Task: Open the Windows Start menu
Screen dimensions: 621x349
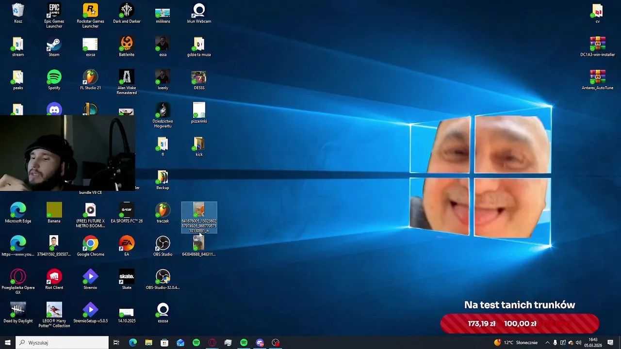Action: (8, 343)
